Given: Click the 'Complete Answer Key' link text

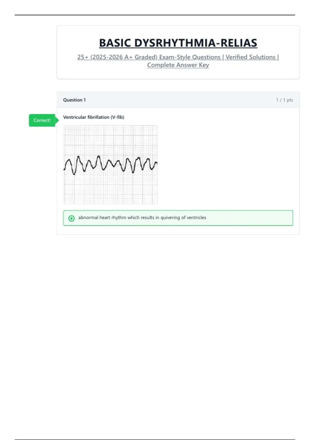Looking at the screenshot, I should tap(178, 65).
